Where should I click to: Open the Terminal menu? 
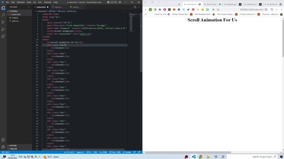[x=47, y=2]
